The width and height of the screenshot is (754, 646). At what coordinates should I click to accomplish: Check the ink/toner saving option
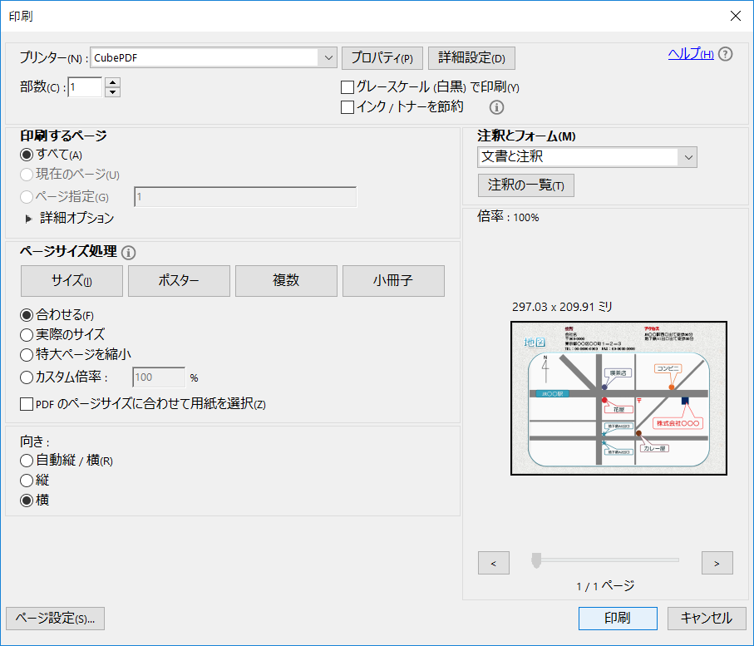(347, 107)
